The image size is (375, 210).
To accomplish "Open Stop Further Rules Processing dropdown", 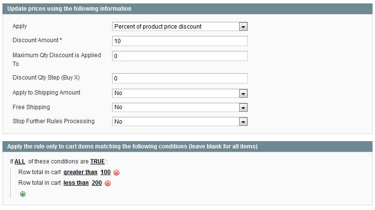I will pos(180,122).
